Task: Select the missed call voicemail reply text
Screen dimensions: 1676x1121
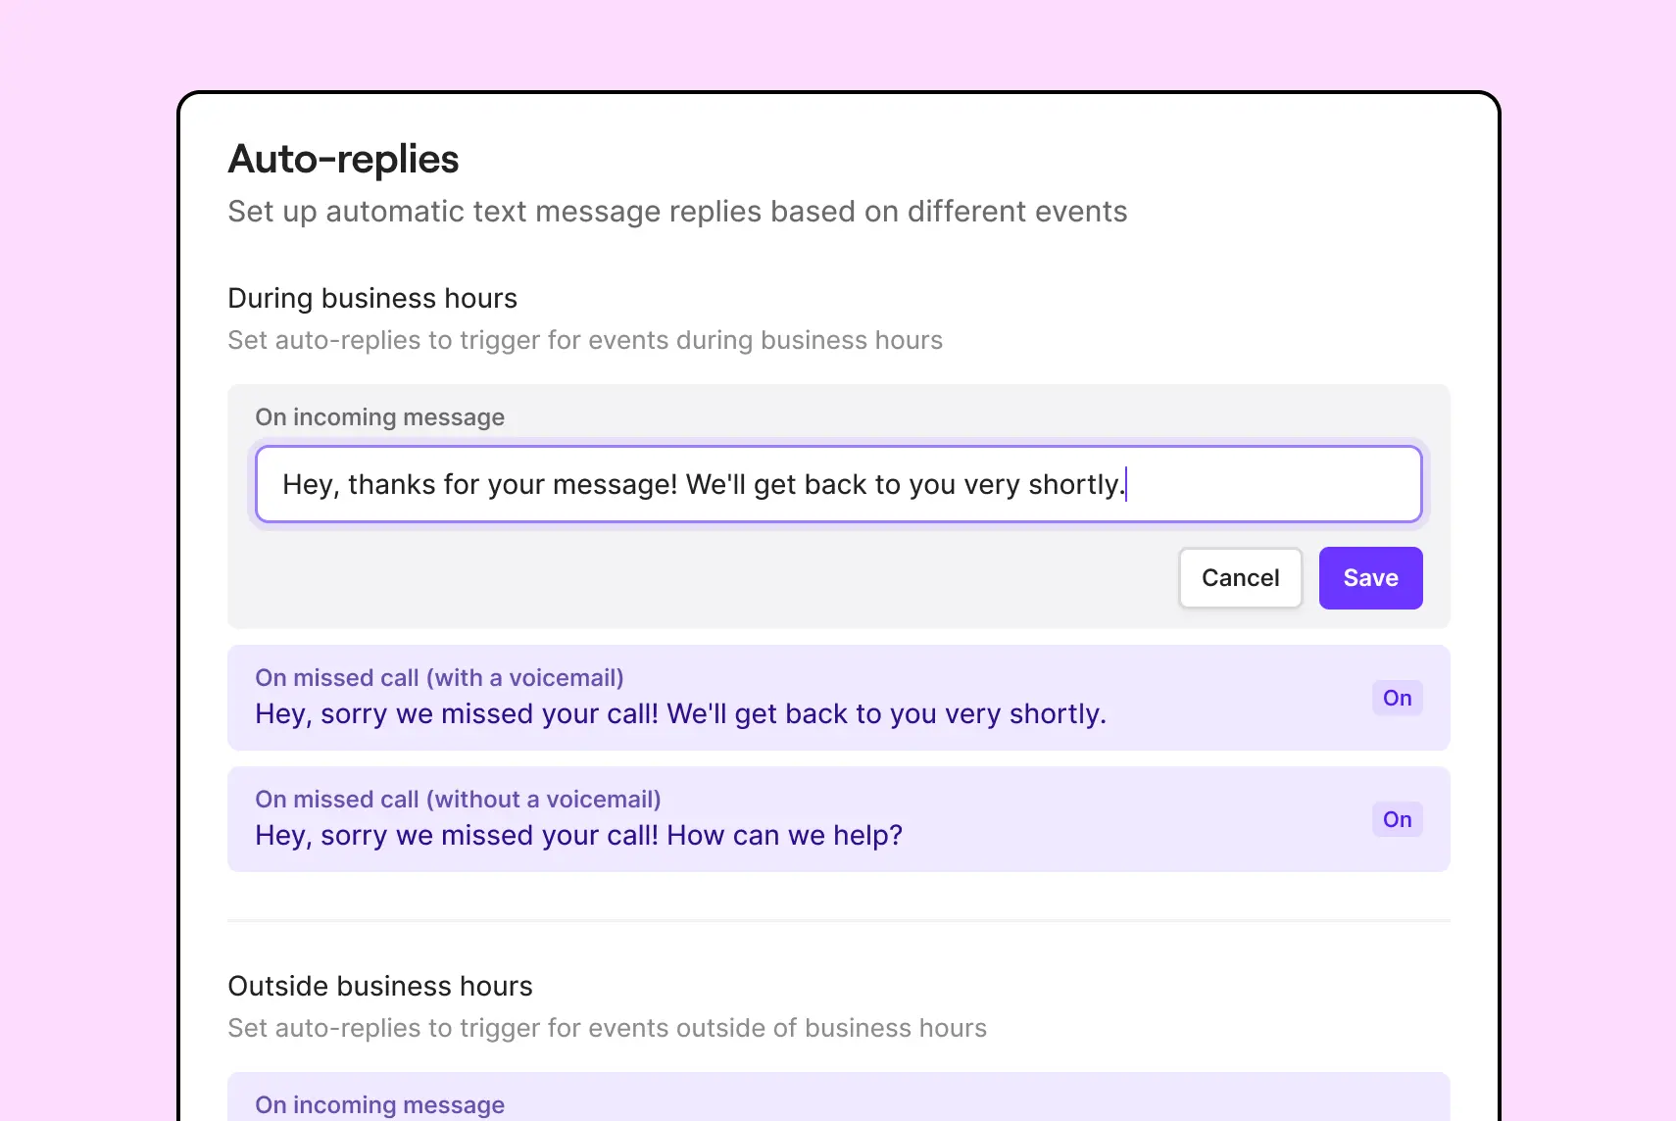Action: tap(680, 713)
